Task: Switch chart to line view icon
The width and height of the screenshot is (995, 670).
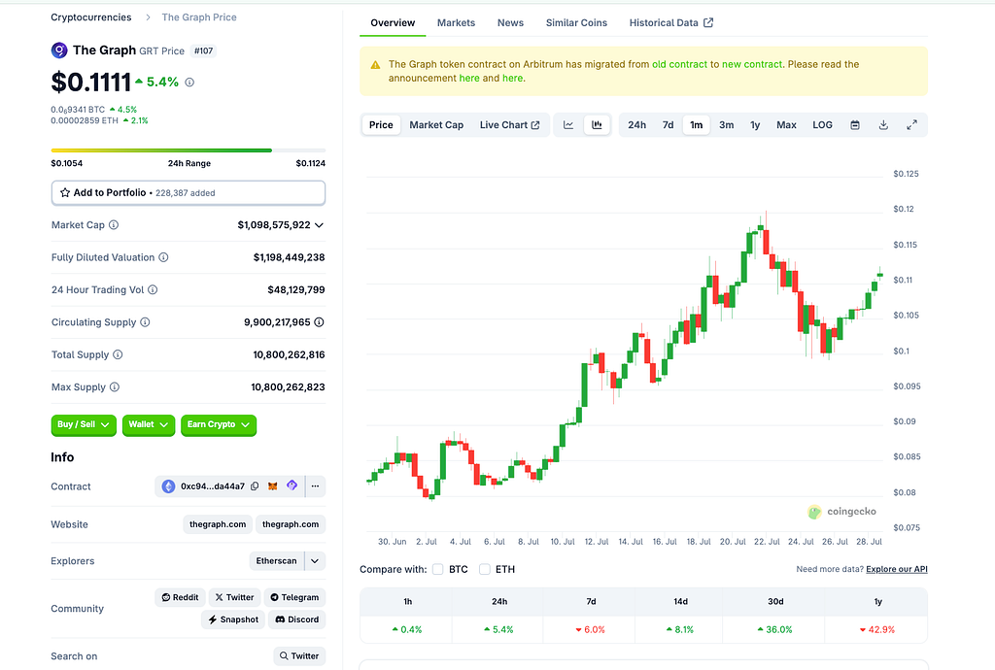Action: pos(568,125)
